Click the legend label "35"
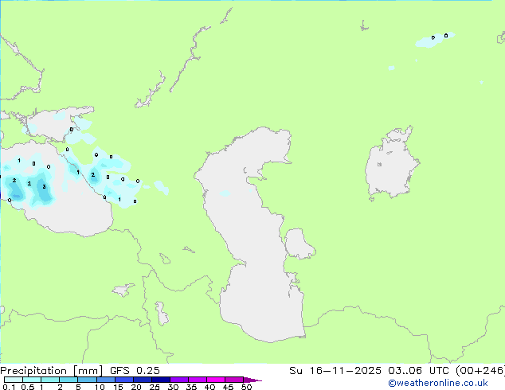 point(191,387)
